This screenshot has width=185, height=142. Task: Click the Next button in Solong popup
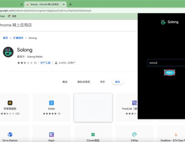click(x=169, y=72)
